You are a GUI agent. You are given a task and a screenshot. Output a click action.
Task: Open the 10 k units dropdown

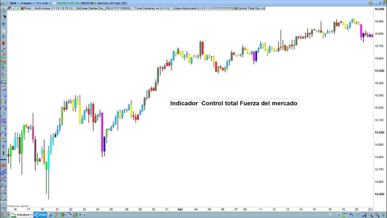point(44,3)
